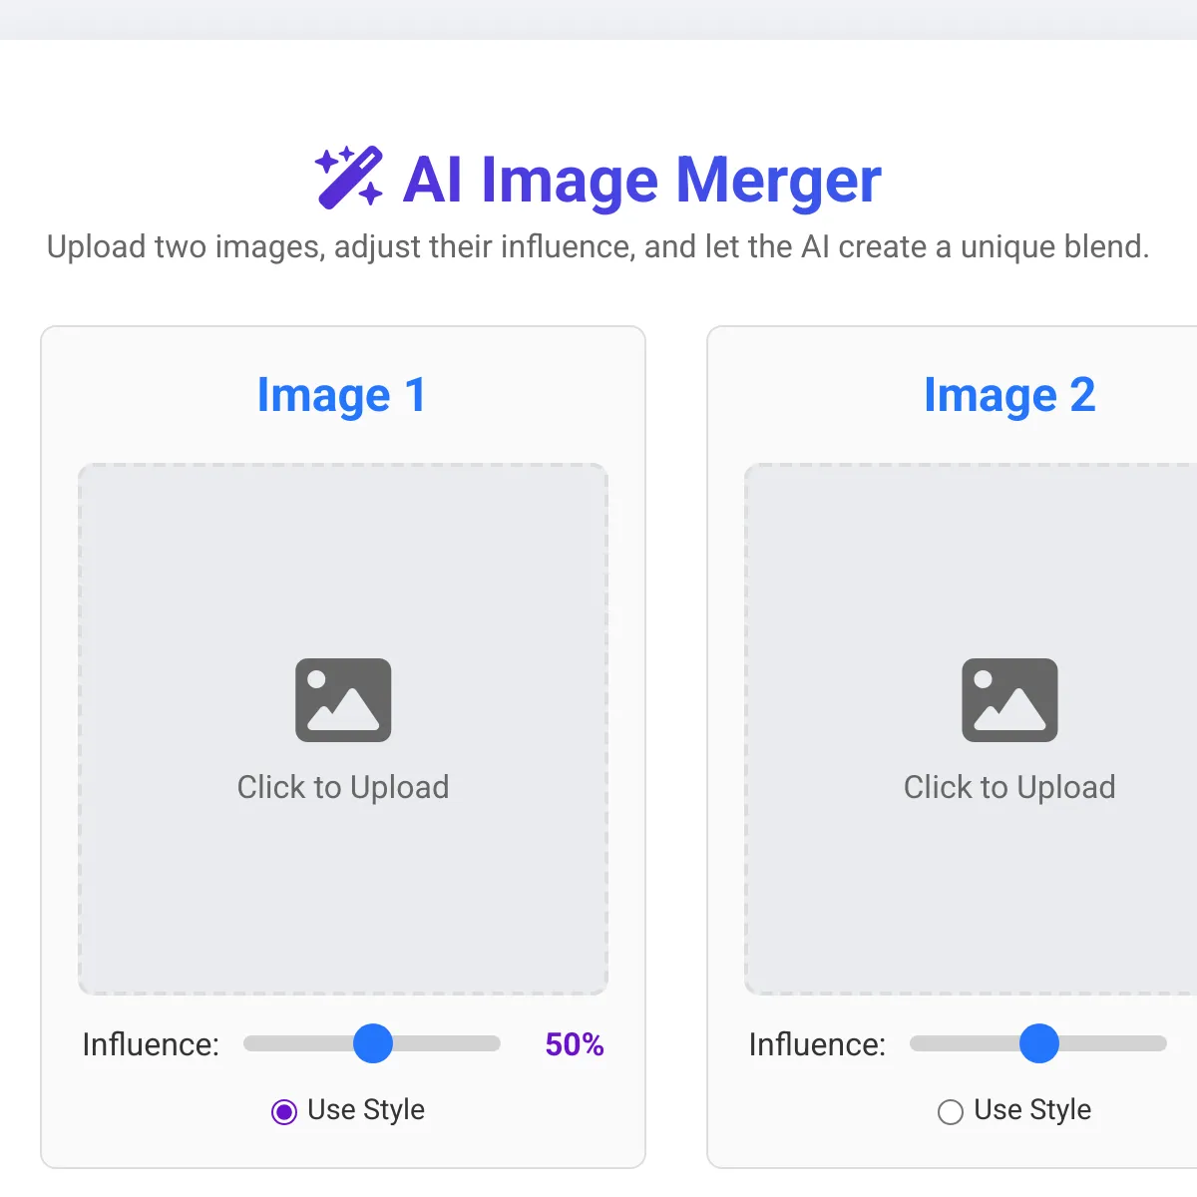Image resolution: width=1197 pixels, height=1197 pixels.
Task: Click the magic wand icon beside the title
Action: [349, 178]
